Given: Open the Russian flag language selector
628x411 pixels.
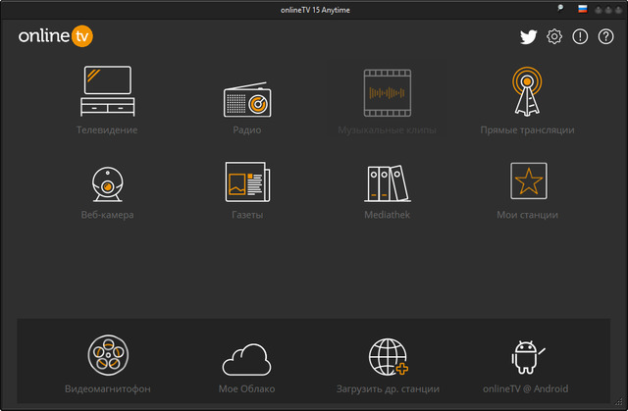Looking at the screenshot, I should [582, 8].
